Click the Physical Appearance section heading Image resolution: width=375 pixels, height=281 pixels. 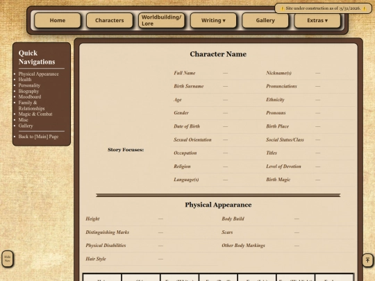coord(218,205)
